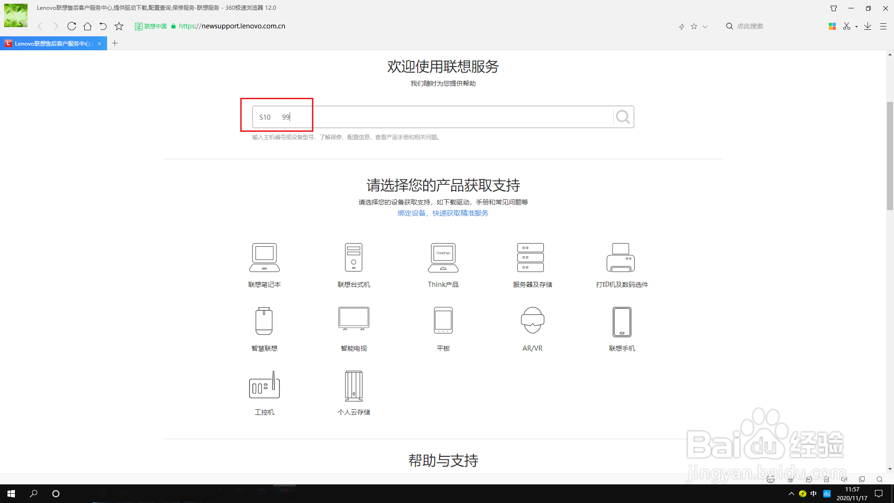Image resolution: width=894 pixels, height=503 pixels.
Task: Open Windows Start menu
Action: click(11, 493)
